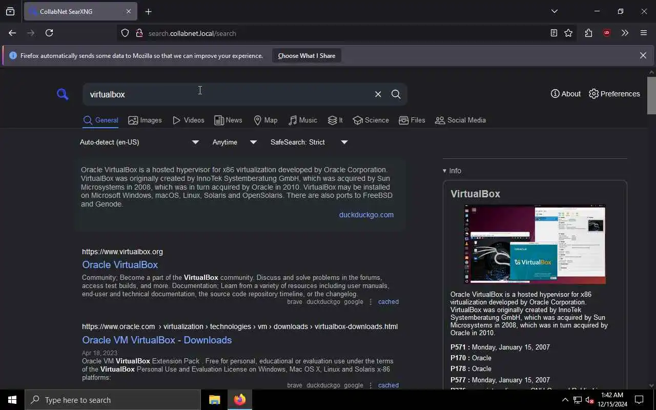Open the Extensions puzzle icon
656x410 pixels.
point(588,33)
